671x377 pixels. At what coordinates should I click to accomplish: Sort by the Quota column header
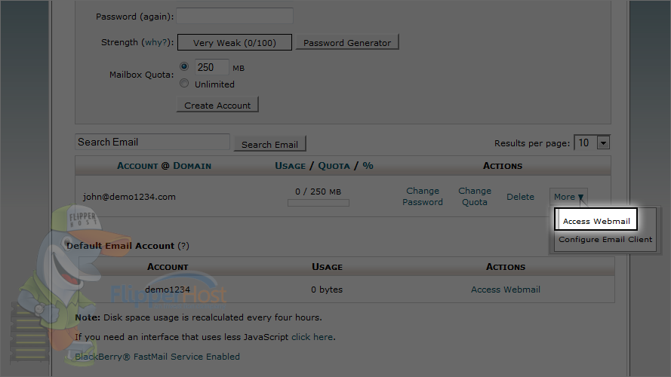[334, 166]
